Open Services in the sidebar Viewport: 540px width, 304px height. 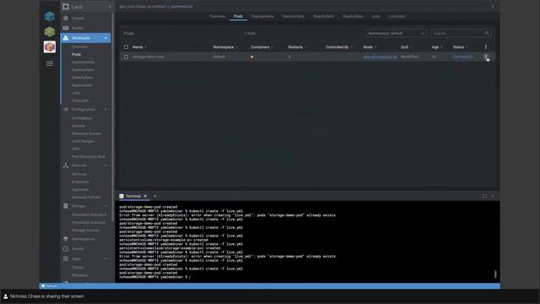[79, 174]
